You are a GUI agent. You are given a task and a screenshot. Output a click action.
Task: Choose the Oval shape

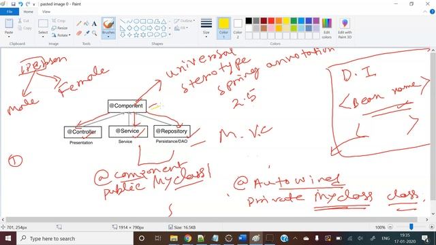(136, 21)
